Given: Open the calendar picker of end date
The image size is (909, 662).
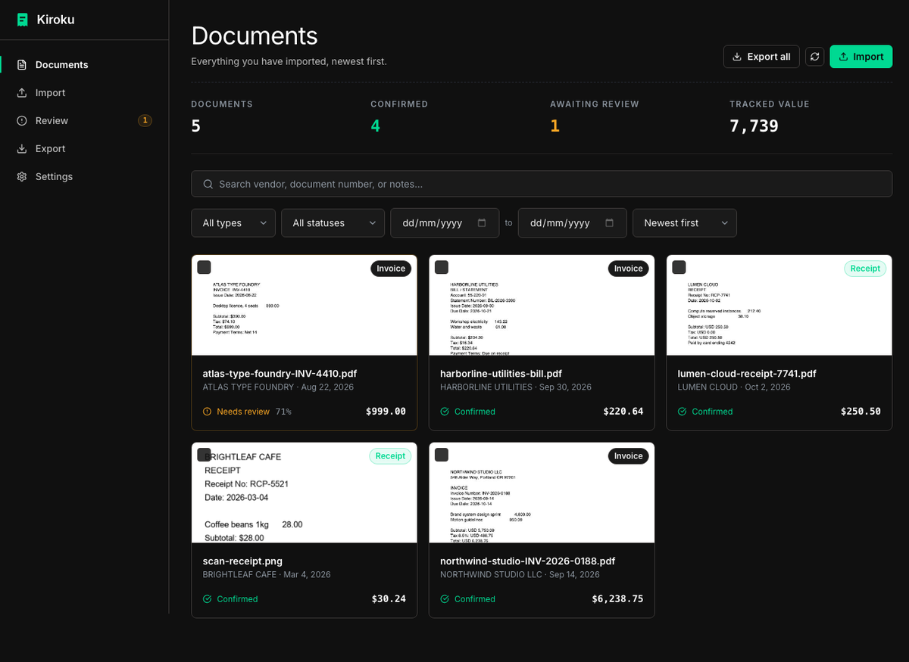Looking at the screenshot, I should tap(610, 223).
